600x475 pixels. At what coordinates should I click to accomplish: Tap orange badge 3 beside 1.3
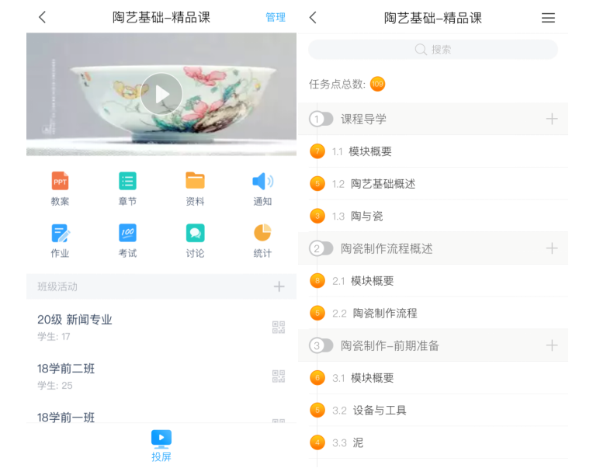point(317,216)
